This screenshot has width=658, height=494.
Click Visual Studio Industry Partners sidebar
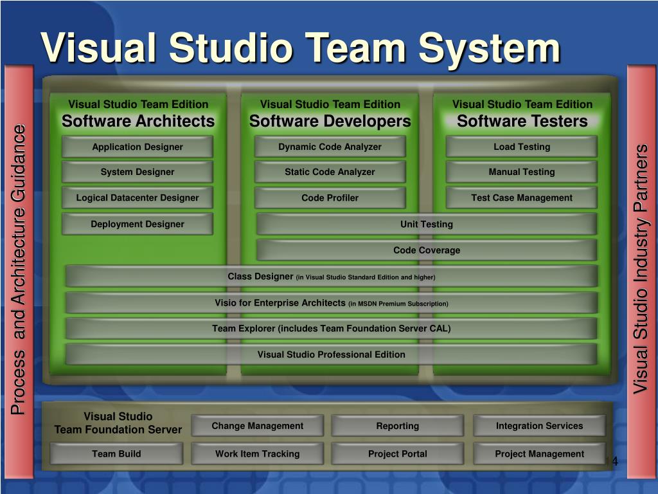(641, 271)
